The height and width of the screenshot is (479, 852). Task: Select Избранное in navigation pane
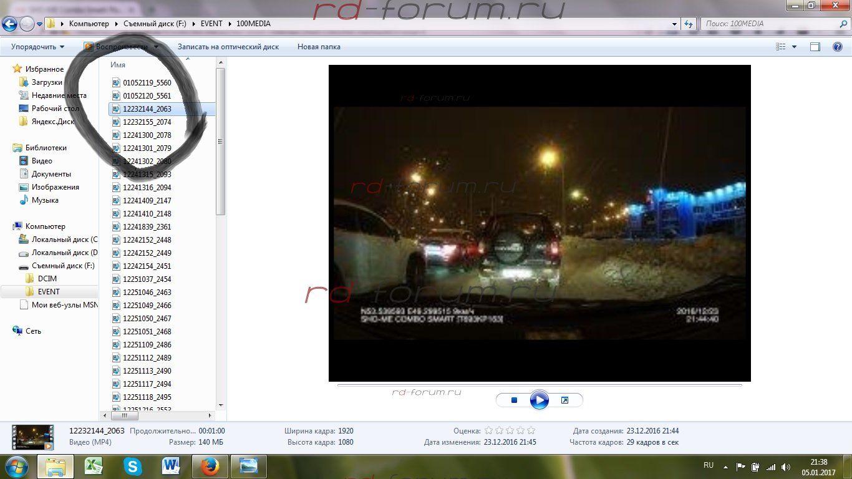coord(44,69)
